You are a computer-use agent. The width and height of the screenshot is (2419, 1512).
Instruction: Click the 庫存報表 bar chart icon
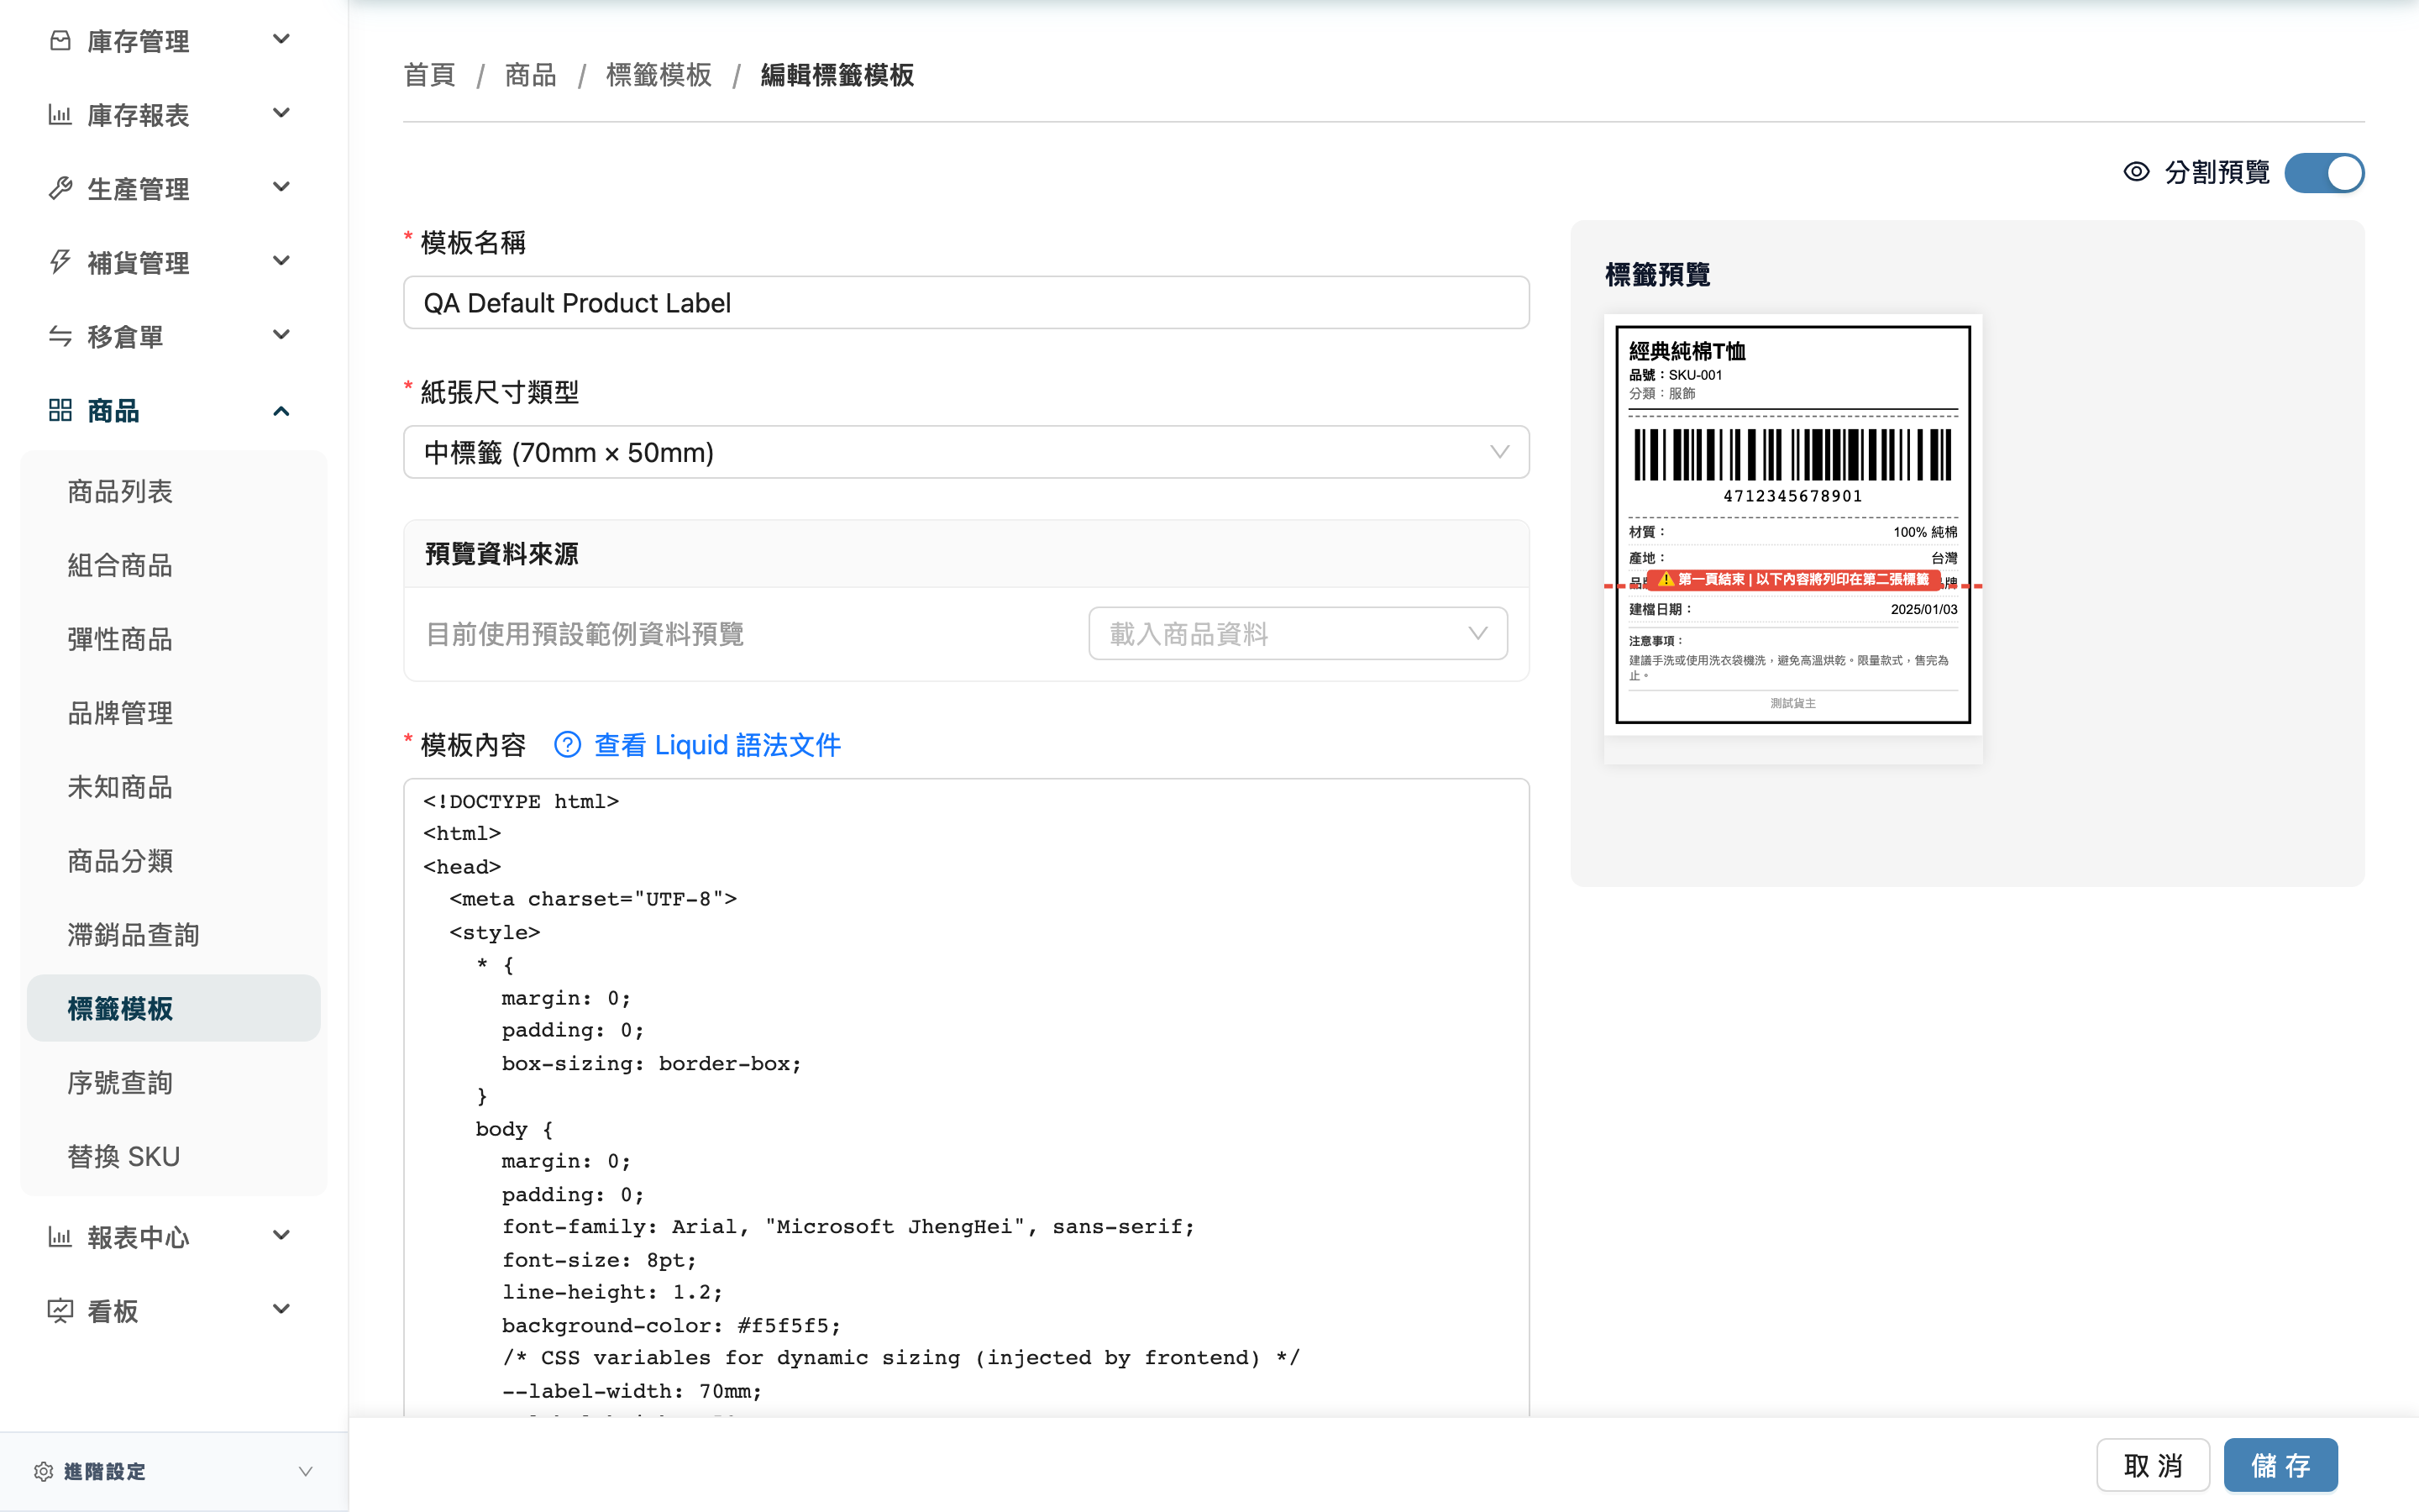[60, 114]
